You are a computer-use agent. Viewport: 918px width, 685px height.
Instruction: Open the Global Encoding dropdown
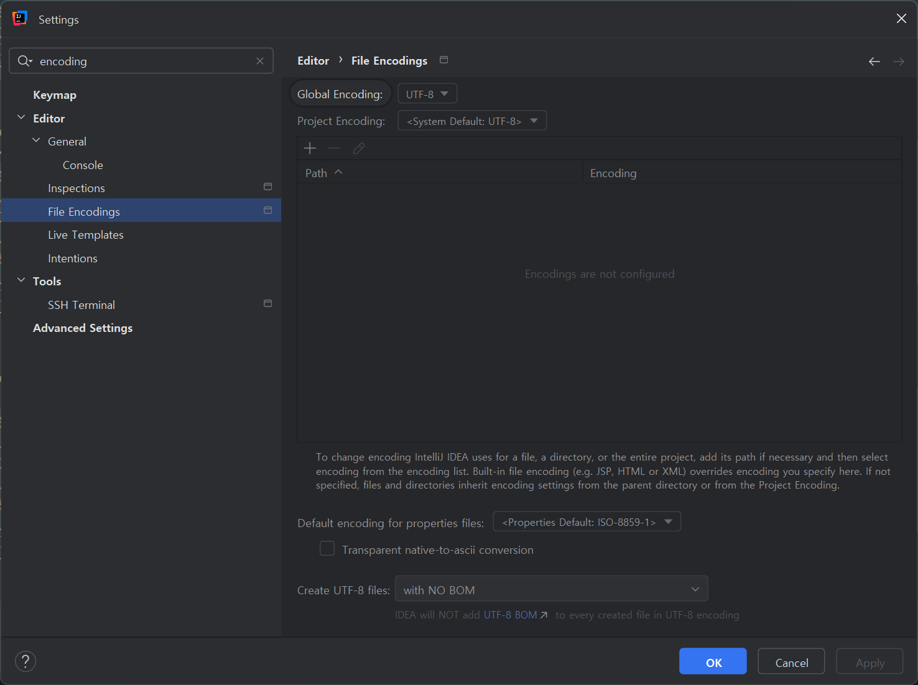click(427, 94)
